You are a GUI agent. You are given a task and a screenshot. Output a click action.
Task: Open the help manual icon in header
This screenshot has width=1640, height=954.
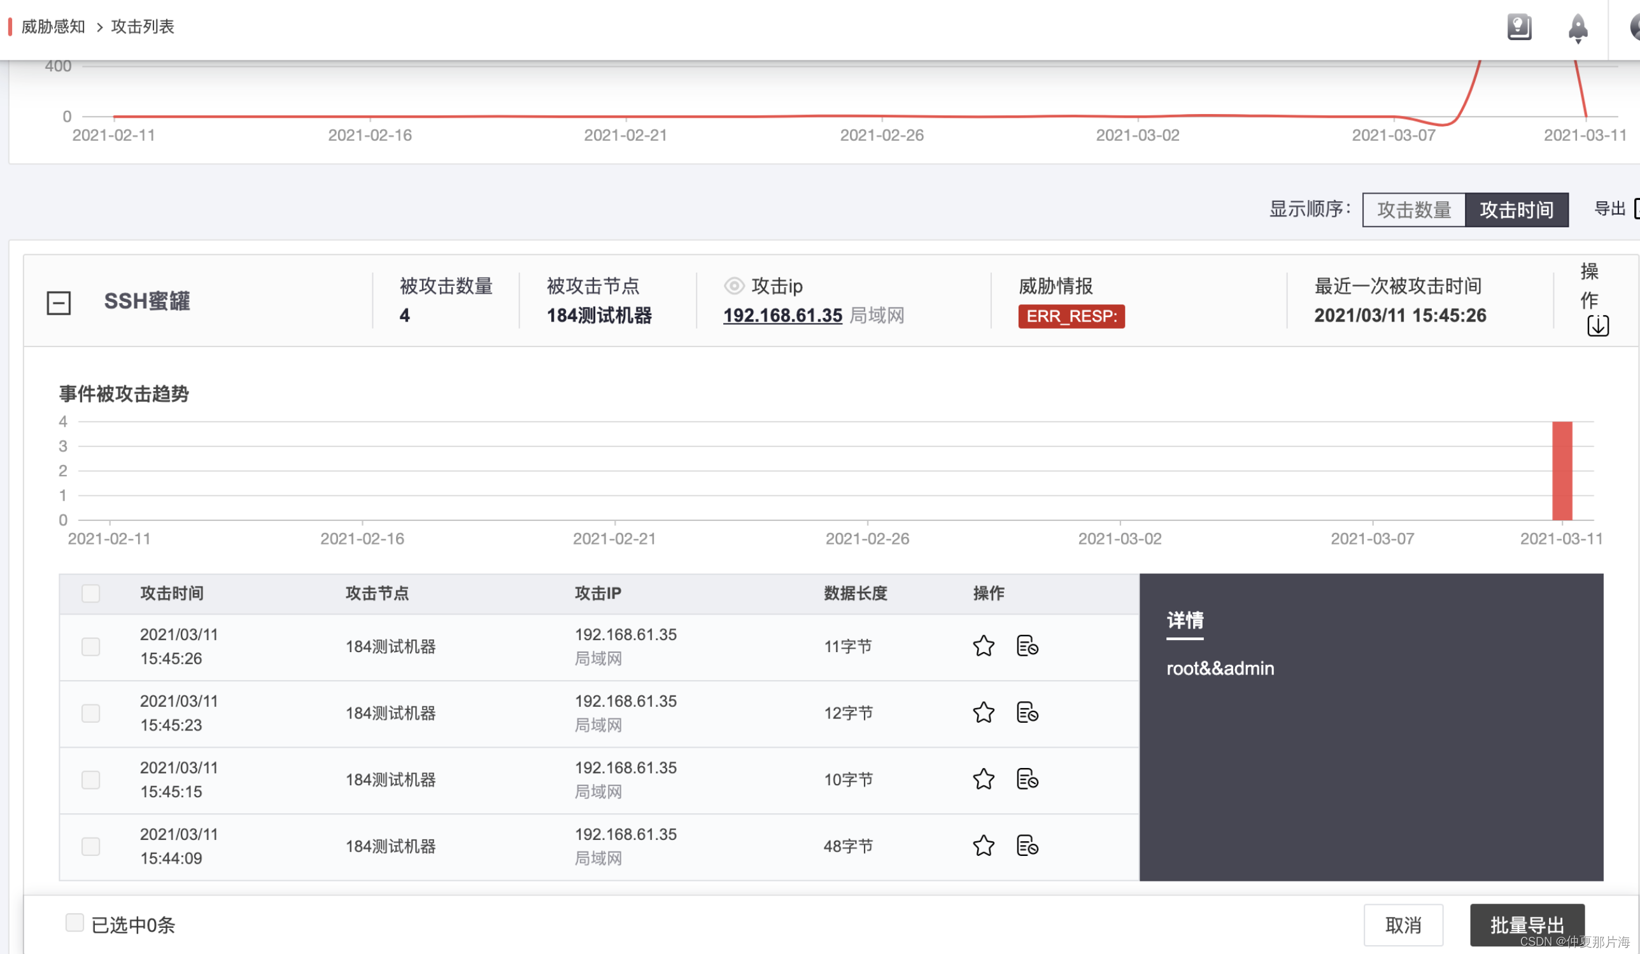(1519, 27)
